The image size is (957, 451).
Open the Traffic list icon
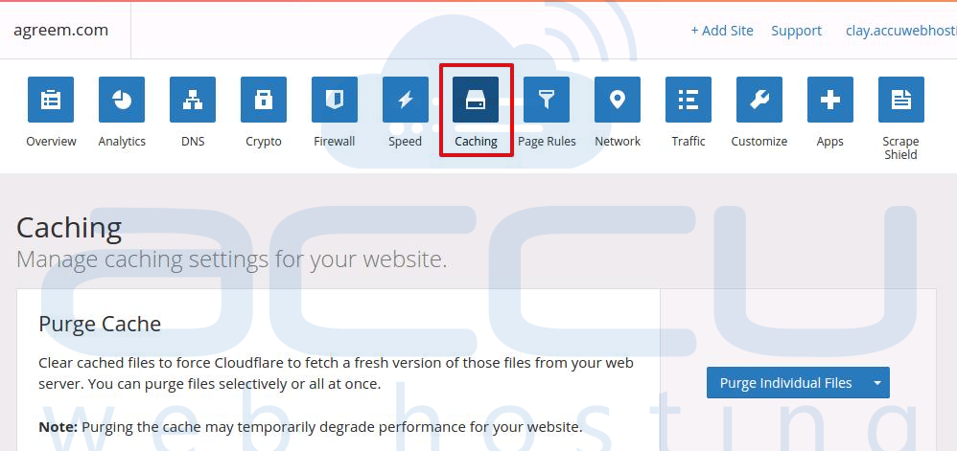pos(689,100)
